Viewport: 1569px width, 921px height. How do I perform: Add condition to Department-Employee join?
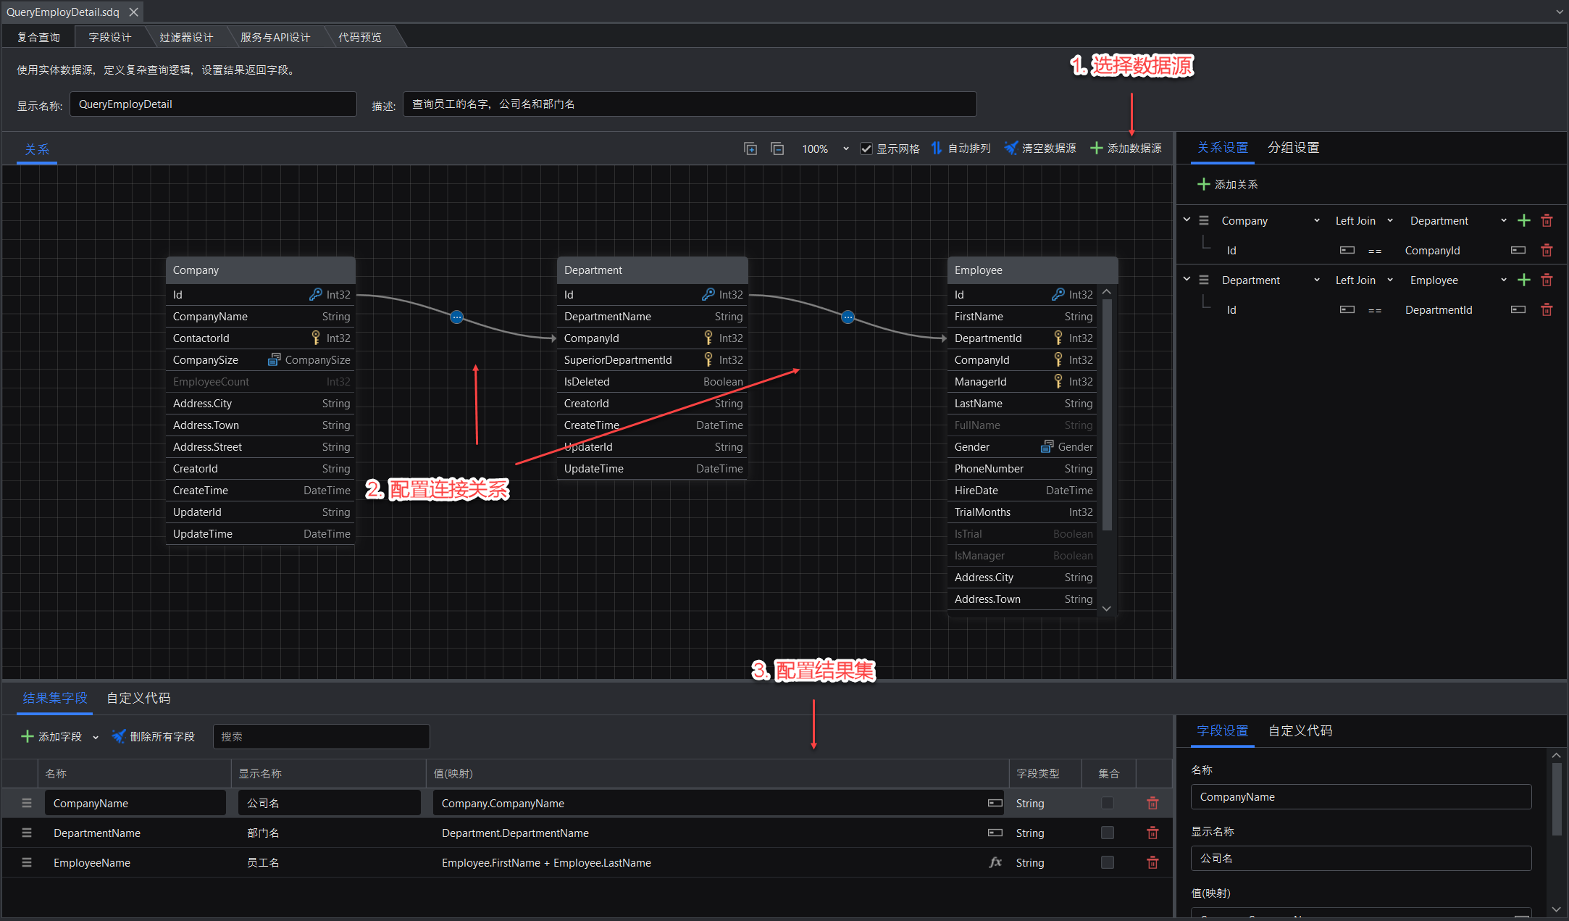click(x=1524, y=280)
